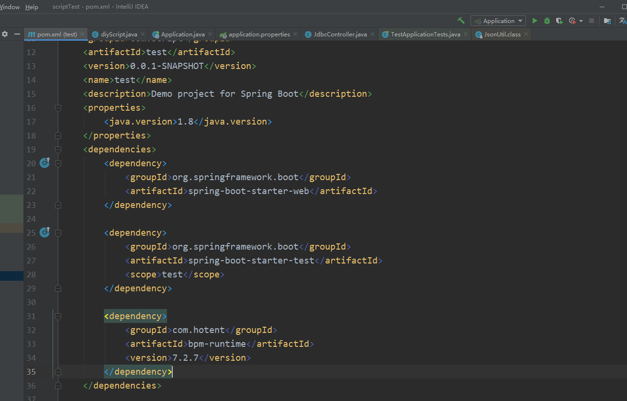Click the gutter marker icon on line 25
Image resolution: width=627 pixels, height=401 pixels.
click(45, 232)
